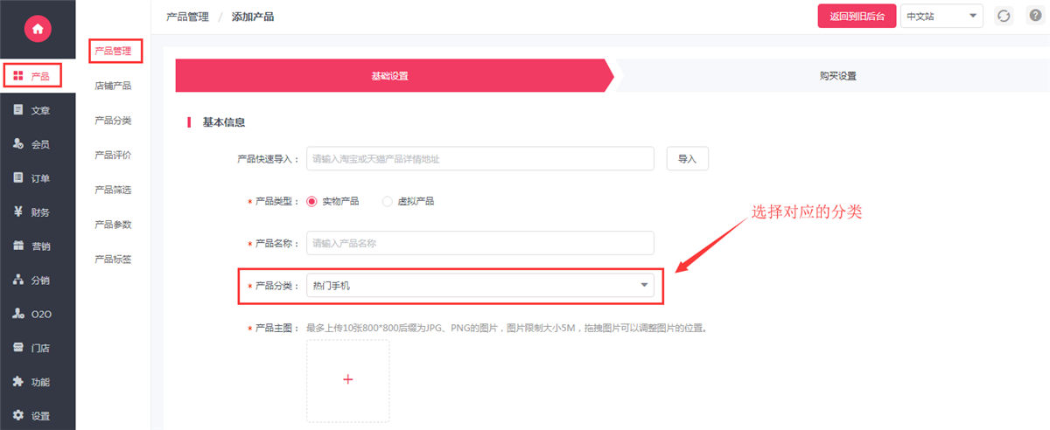Open 产品筛选 in the submenu

(x=113, y=190)
